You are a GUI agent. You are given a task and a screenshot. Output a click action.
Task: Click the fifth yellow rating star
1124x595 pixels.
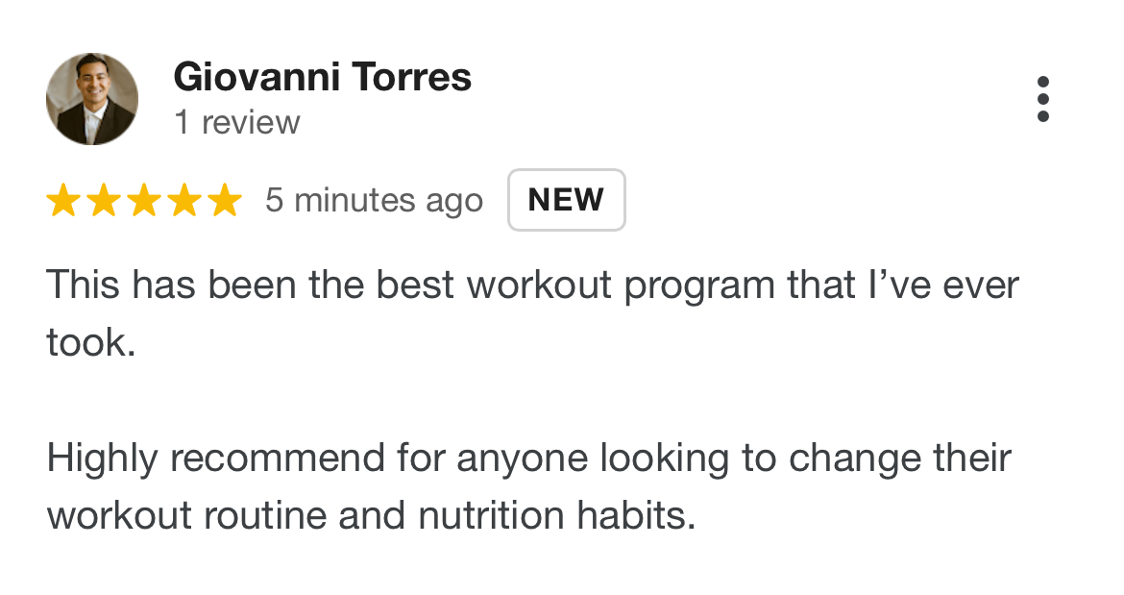[225, 200]
